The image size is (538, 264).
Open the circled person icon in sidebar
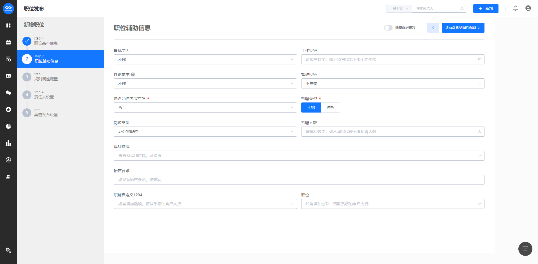[8, 160]
